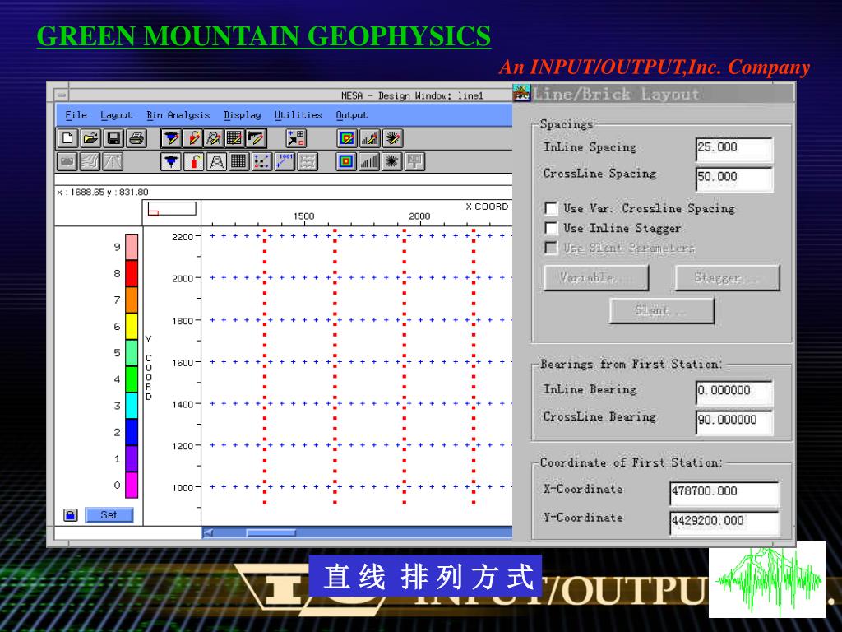The width and height of the screenshot is (842, 632).
Task: Click the scattered points pattern icon
Action: pyautogui.click(x=261, y=161)
